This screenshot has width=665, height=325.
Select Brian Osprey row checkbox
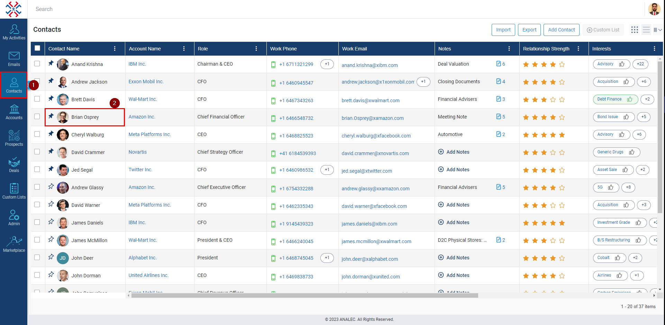(37, 116)
